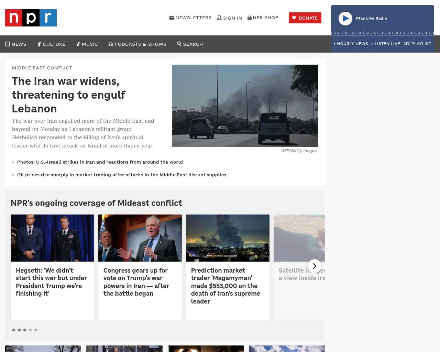The height and width of the screenshot is (352, 440).
Task: Expand Hourly News in player
Action: 351,44
